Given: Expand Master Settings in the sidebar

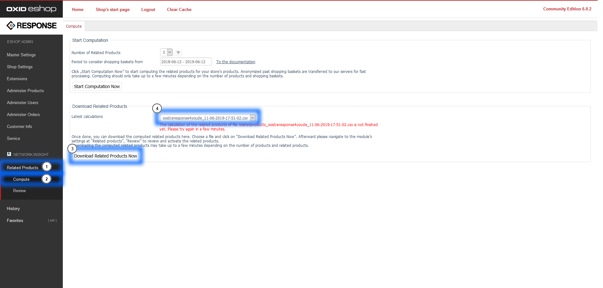Looking at the screenshot, I should coord(21,55).
